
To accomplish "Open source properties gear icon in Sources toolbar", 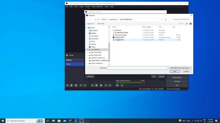I will coord(101,85).
